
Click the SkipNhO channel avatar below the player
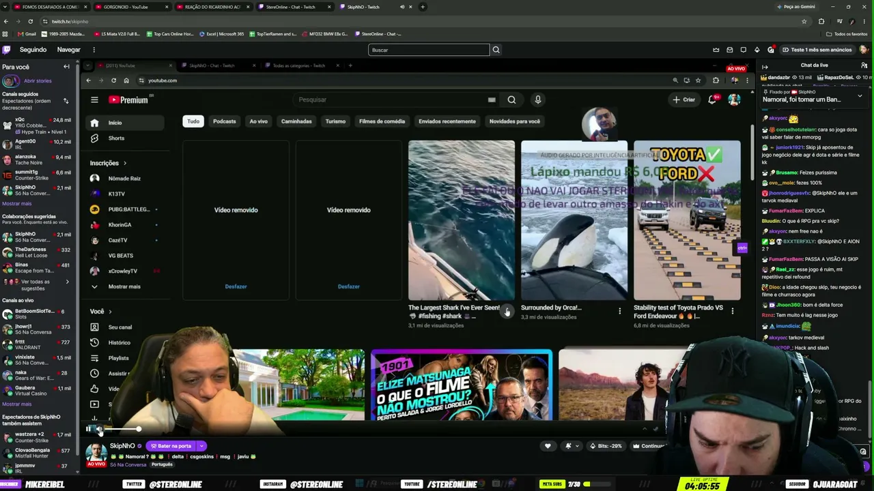coord(96,451)
